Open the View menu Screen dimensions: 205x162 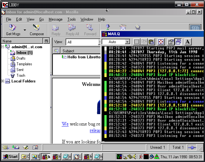pyautogui.click(x=30, y=19)
